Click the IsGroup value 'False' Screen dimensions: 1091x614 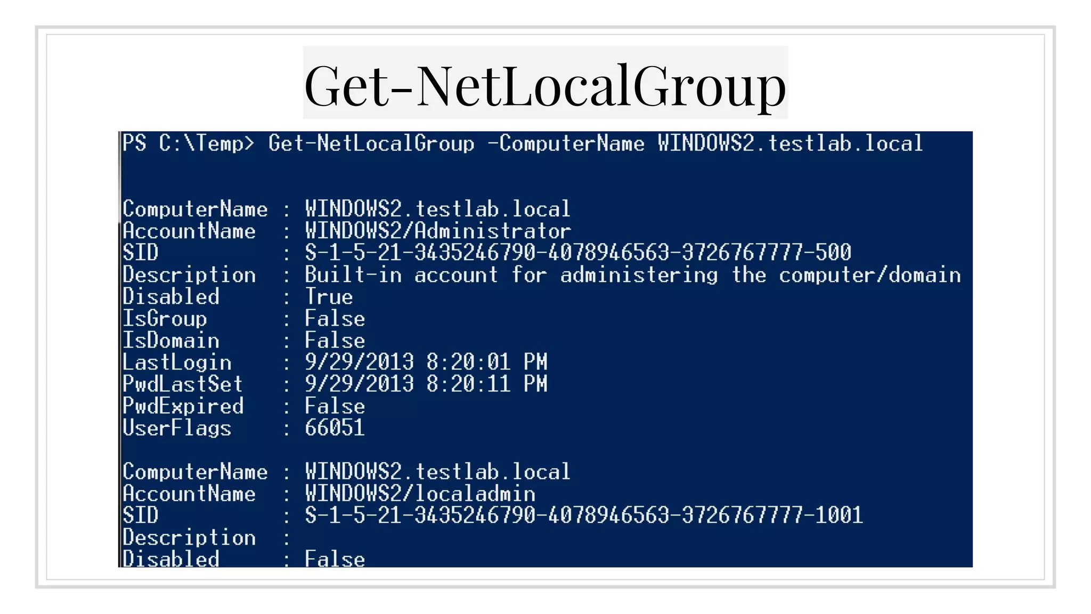(x=335, y=319)
